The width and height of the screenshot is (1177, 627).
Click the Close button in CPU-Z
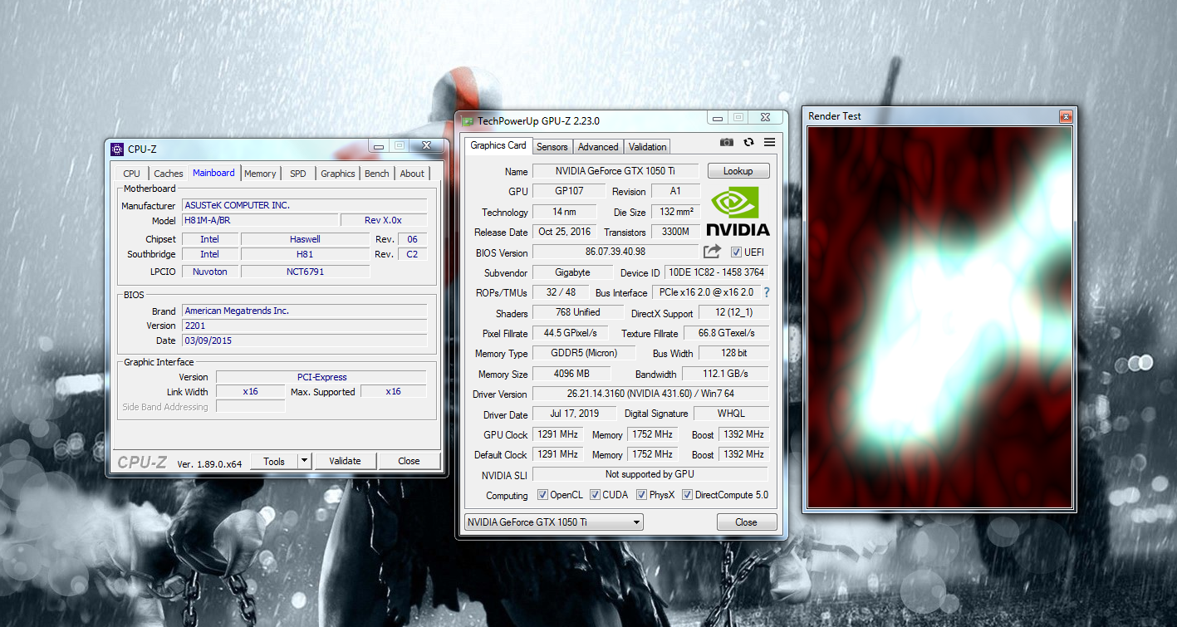pyautogui.click(x=409, y=461)
